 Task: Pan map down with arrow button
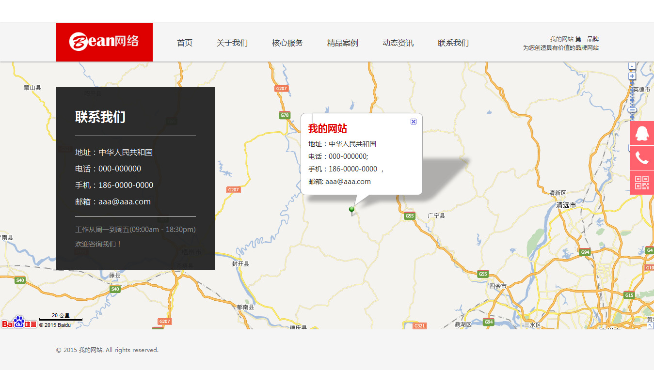pyautogui.click(x=632, y=65)
